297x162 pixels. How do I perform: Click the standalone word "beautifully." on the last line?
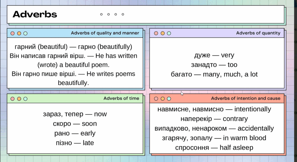click(73, 83)
